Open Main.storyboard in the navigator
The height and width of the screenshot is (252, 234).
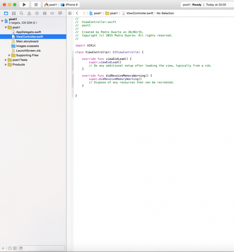coord(27,41)
